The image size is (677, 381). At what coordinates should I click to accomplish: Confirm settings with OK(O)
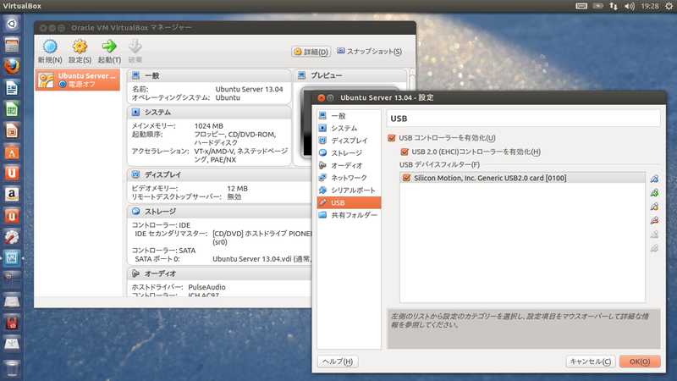pos(640,362)
